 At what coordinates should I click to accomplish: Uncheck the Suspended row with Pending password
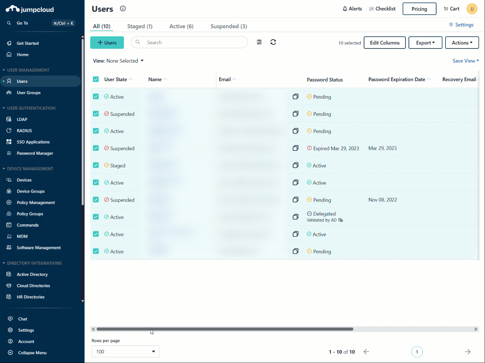[96, 114]
